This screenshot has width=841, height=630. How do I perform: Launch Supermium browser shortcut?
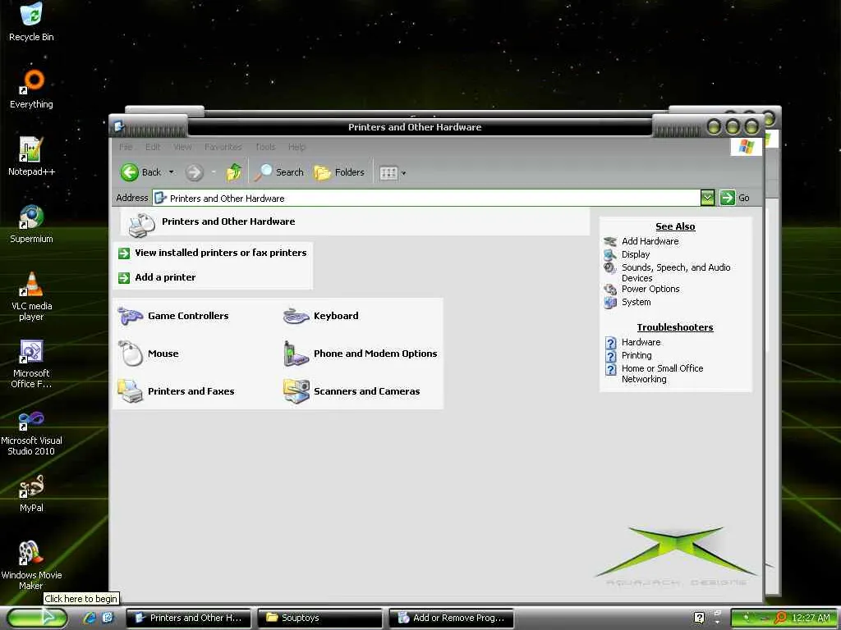coord(31,224)
